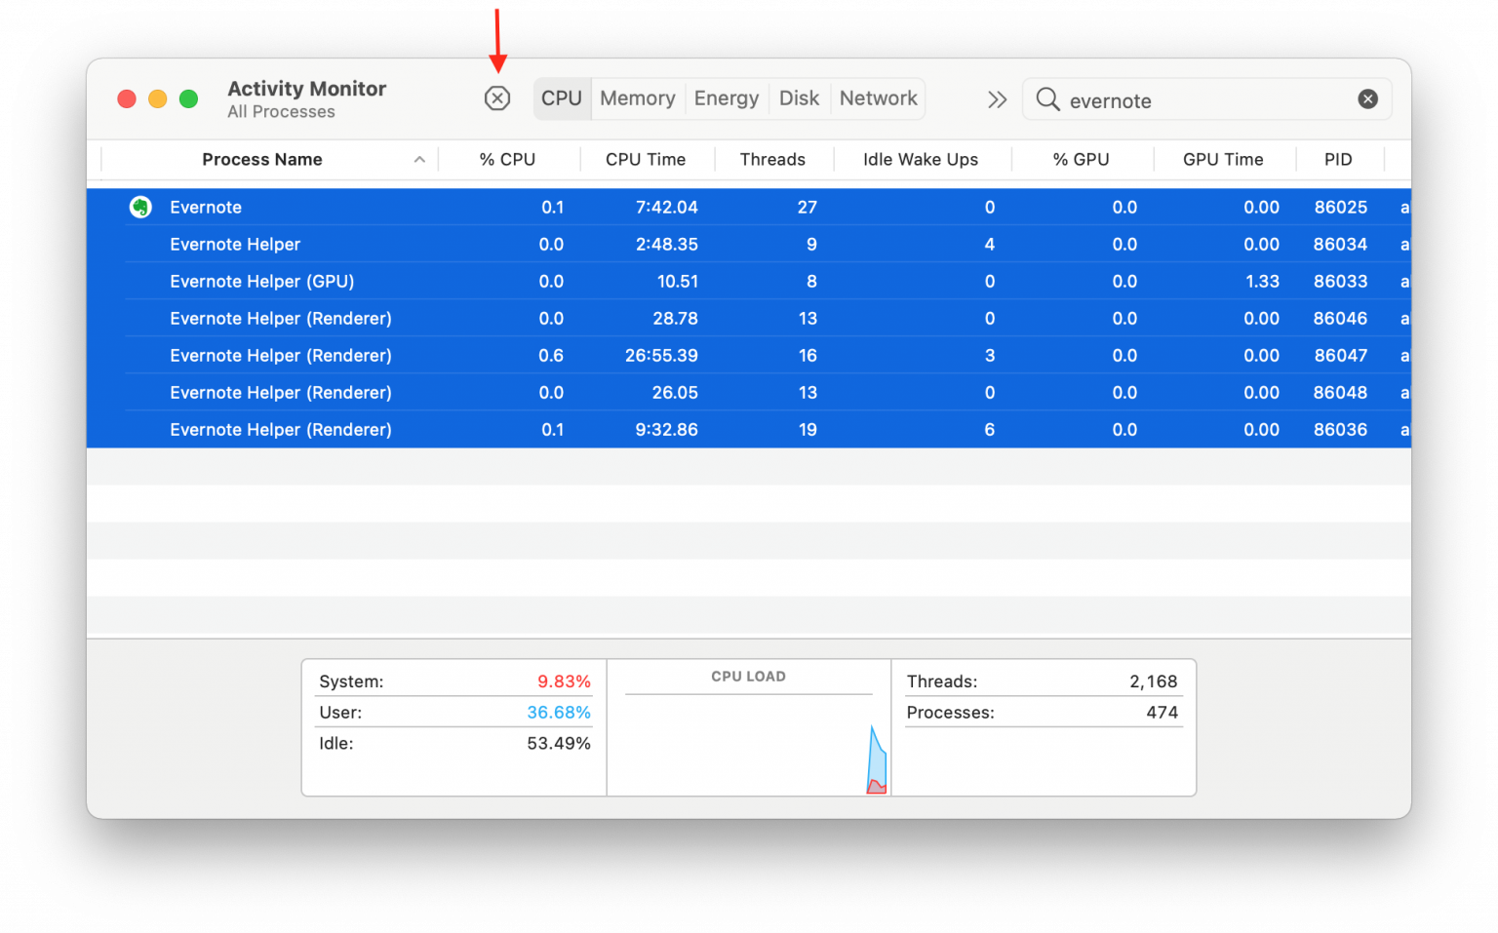Click the User 36.68% value
The width and height of the screenshot is (1498, 933).
click(559, 713)
